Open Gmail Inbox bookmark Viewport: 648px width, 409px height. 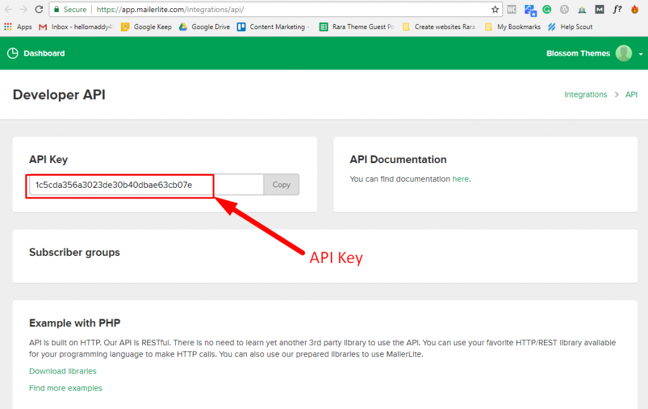tap(76, 27)
